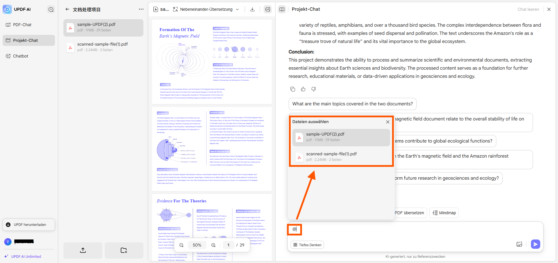Open chat history clock icon

[51, 10]
